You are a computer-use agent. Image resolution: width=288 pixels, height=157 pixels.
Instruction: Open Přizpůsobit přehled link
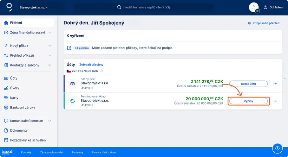click(x=266, y=23)
